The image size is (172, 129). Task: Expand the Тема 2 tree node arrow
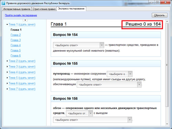click(7, 61)
